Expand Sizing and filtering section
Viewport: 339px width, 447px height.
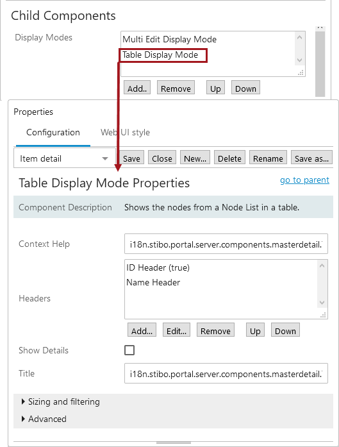click(61, 401)
